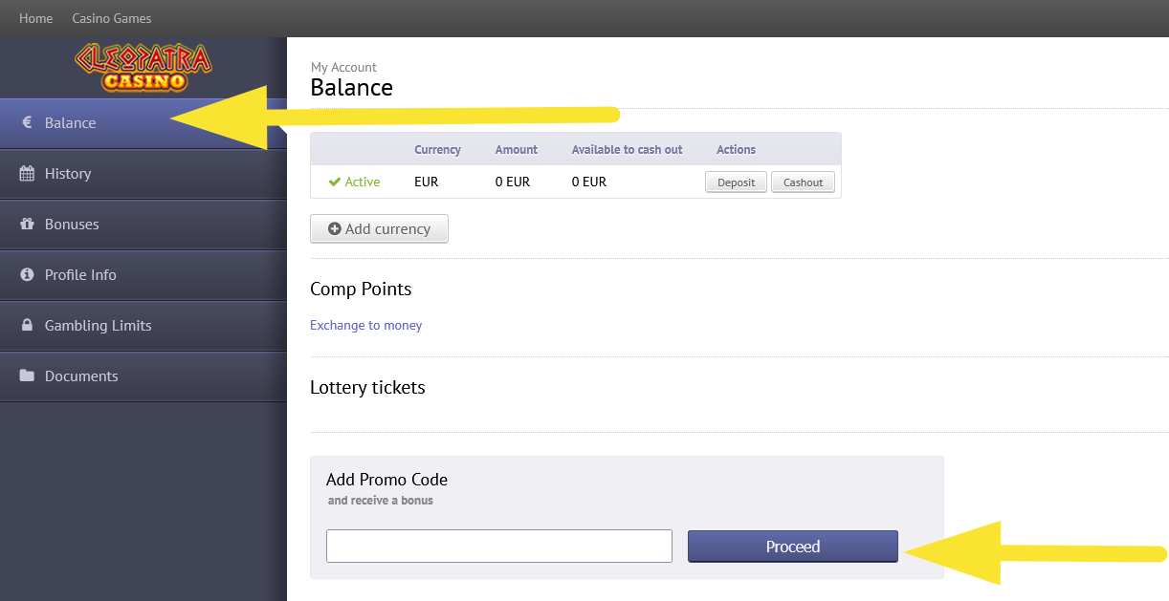
Task: Click the plus icon on Add currency
Action: (335, 228)
